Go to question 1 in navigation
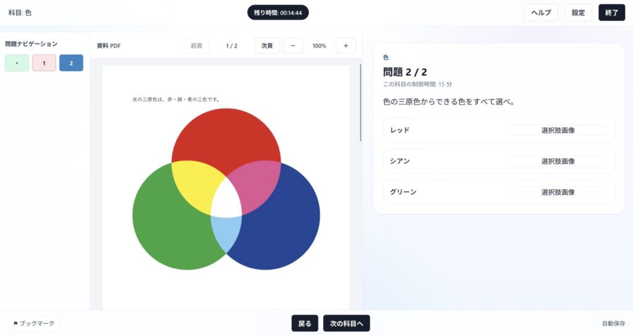 coord(44,63)
